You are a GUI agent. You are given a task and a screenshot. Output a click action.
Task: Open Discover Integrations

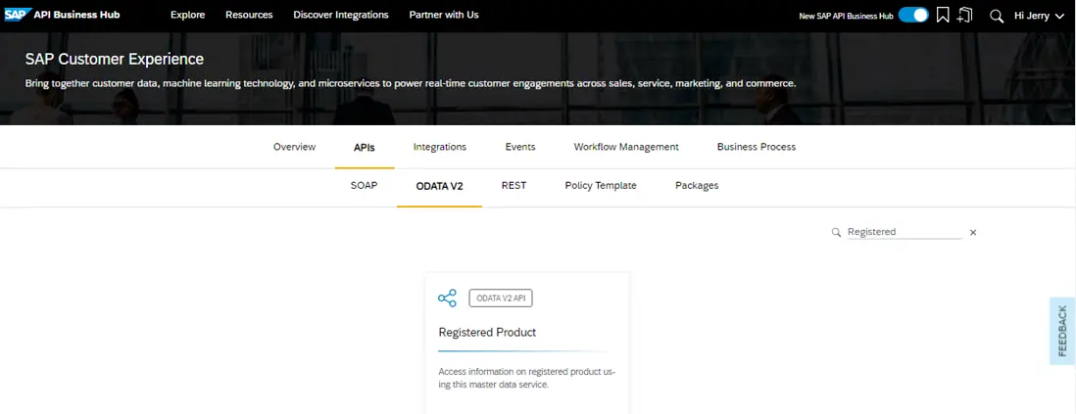pos(341,15)
